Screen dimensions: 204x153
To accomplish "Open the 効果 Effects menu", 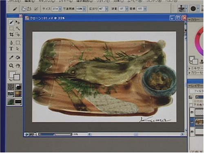I will [x=119, y=1].
